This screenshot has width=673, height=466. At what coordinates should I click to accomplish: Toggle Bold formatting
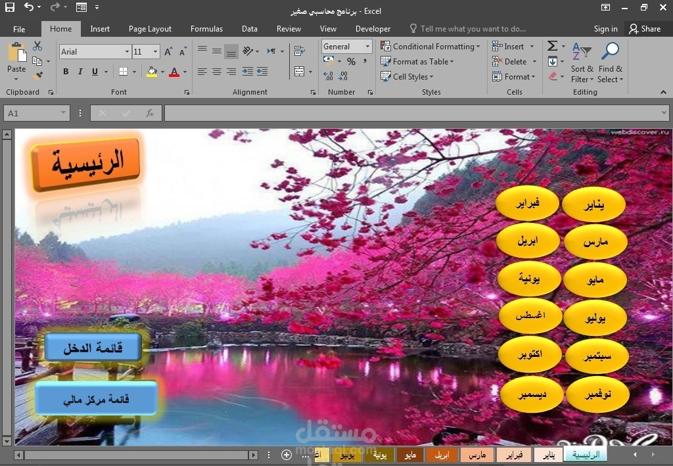pyautogui.click(x=66, y=72)
